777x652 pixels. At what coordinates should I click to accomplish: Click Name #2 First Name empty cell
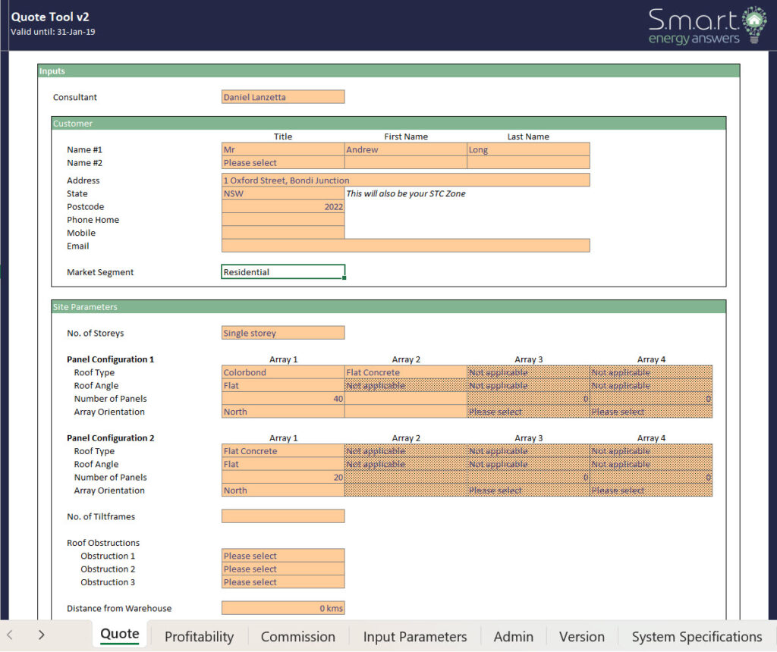pyautogui.click(x=406, y=163)
